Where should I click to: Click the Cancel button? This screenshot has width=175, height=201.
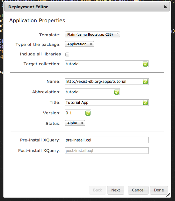(x=138, y=190)
